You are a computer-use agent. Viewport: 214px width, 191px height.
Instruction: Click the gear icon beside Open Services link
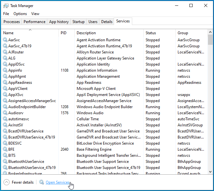41,182
